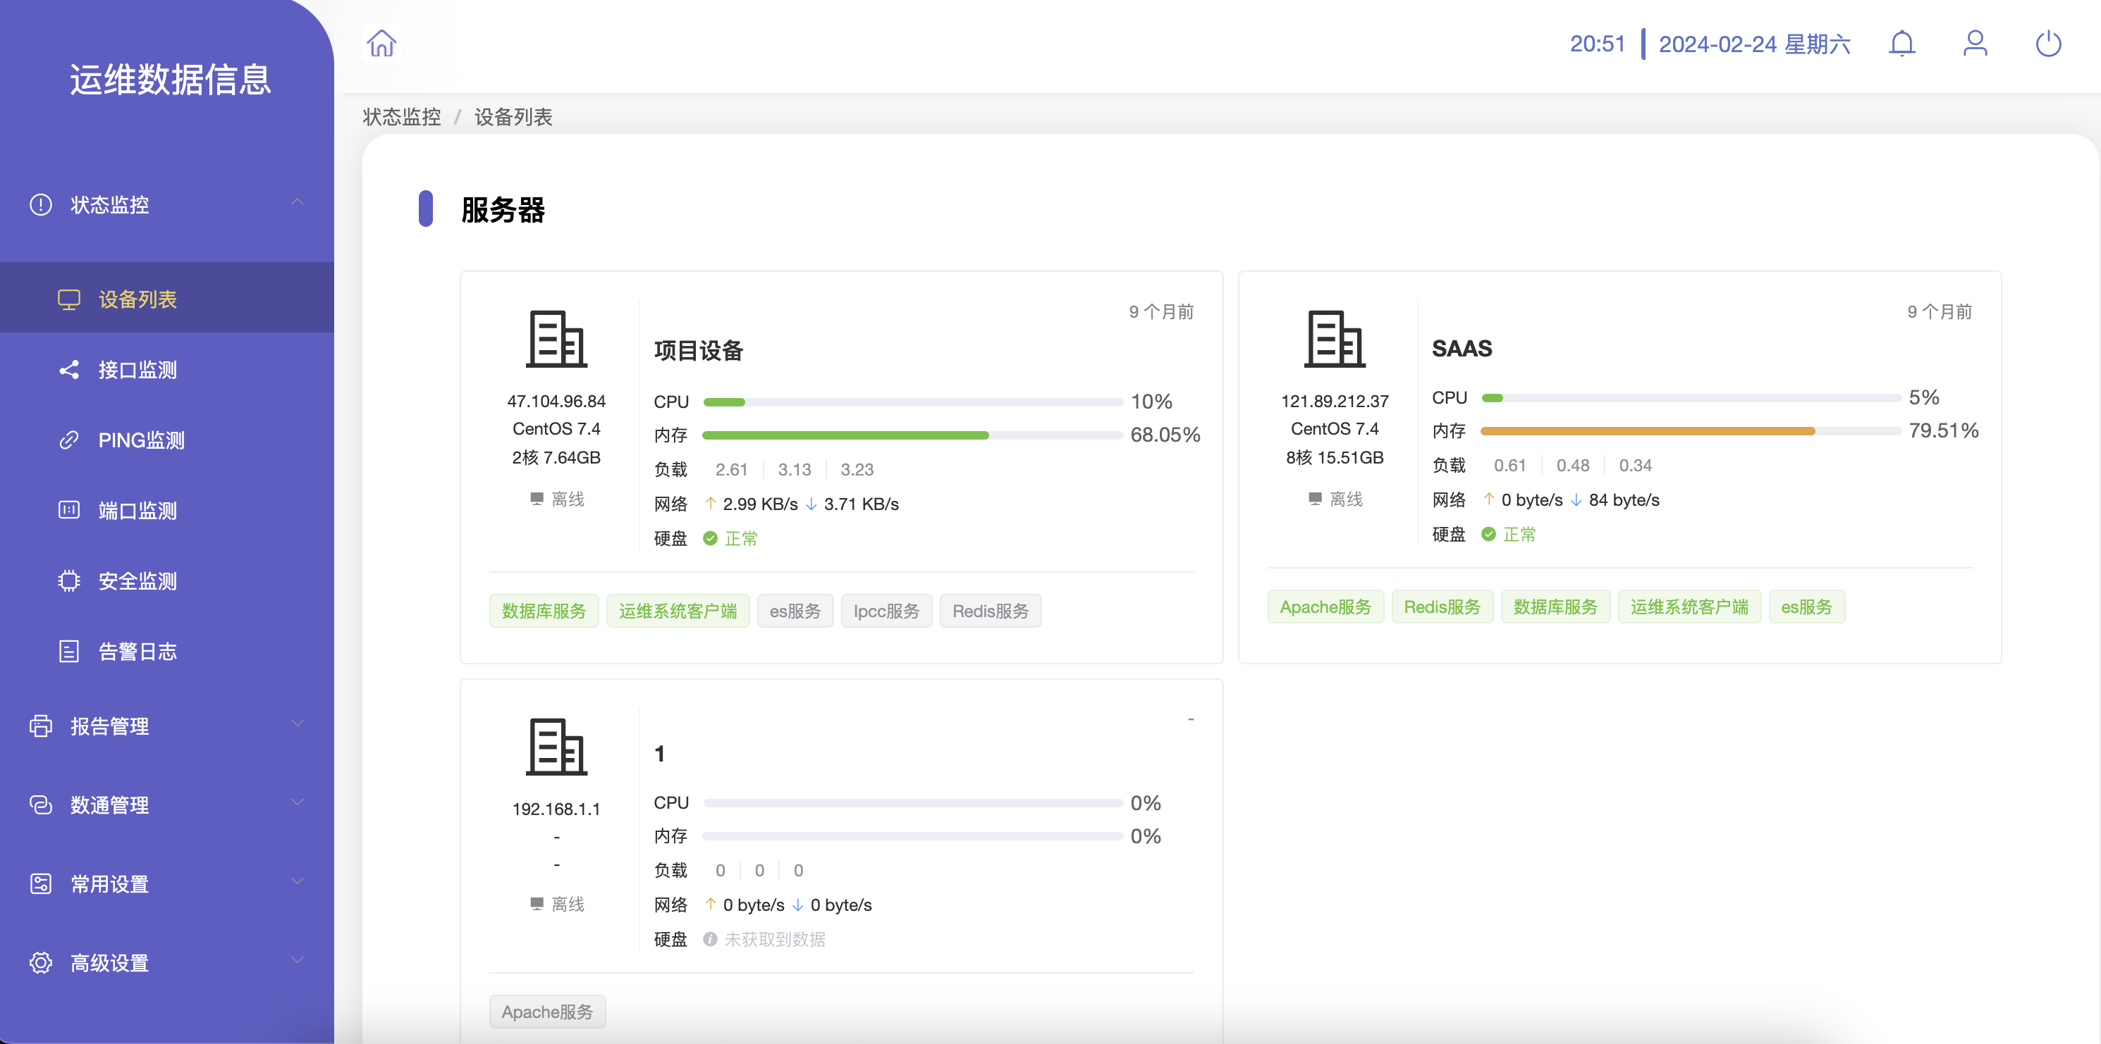Click the 报告管理 printer icon
Image resolution: width=2101 pixels, height=1044 pixels.
coord(41,726)
